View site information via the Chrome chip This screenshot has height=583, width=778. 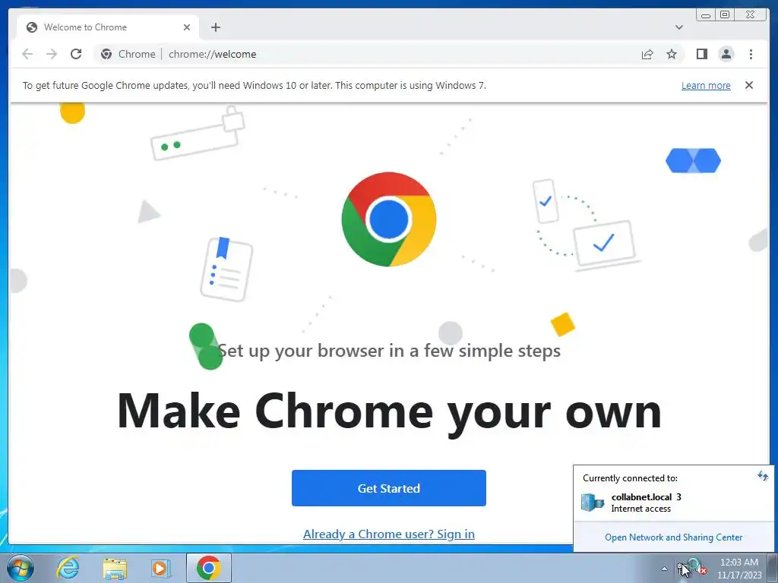(x=128, y=54)
